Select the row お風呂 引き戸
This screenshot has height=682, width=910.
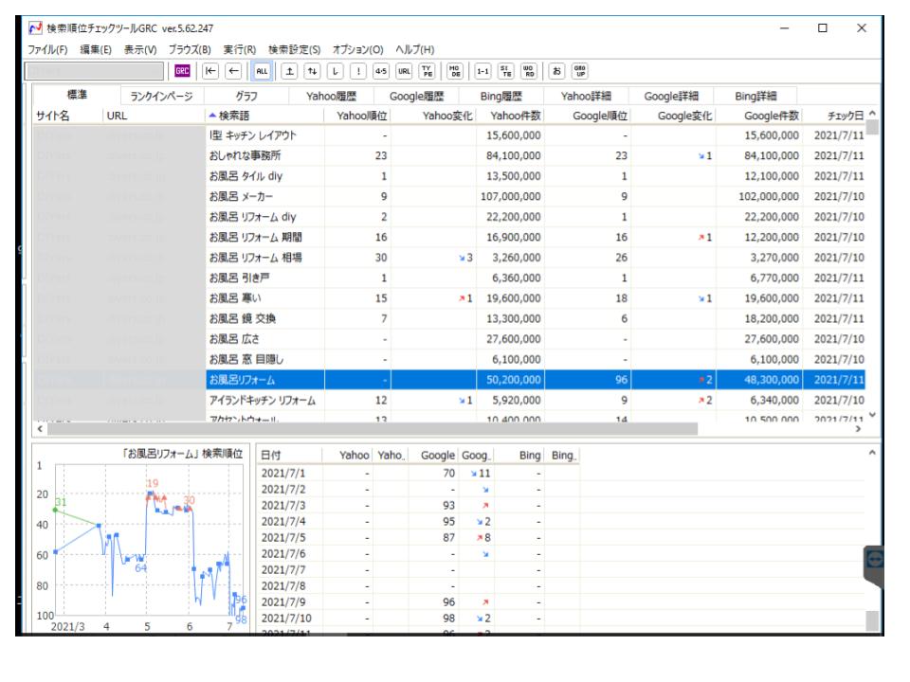tap(448, 278)
